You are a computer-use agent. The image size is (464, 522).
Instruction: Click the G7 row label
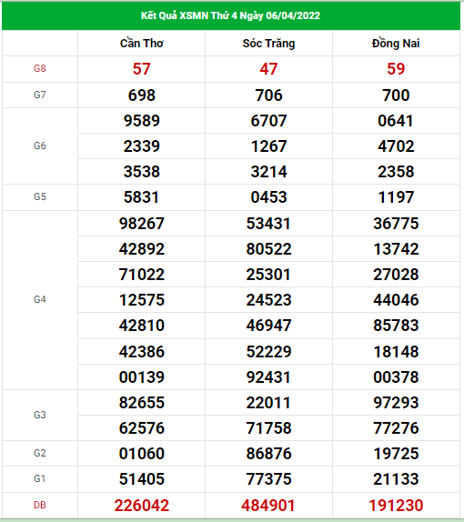(40, 95)
